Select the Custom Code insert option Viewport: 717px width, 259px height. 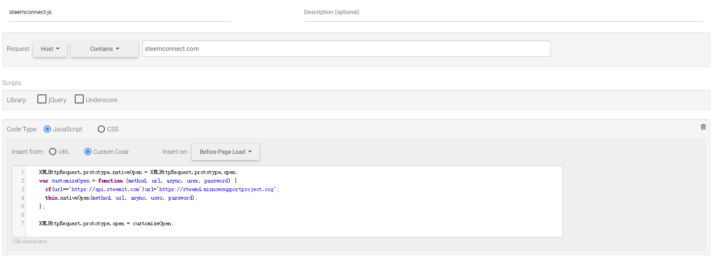tap(88, 152)
